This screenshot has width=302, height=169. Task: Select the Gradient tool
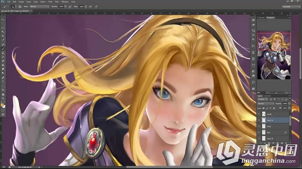pyautogui.click(x=3, y=65)
